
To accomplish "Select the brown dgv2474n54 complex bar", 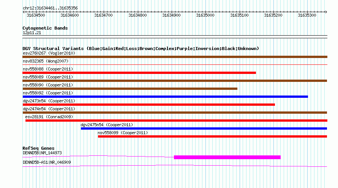I will click(175, 113).
